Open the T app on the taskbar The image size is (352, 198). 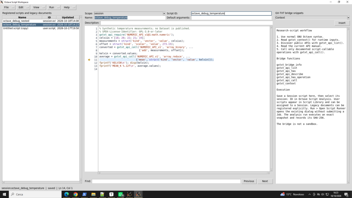(x=111, y=195)
